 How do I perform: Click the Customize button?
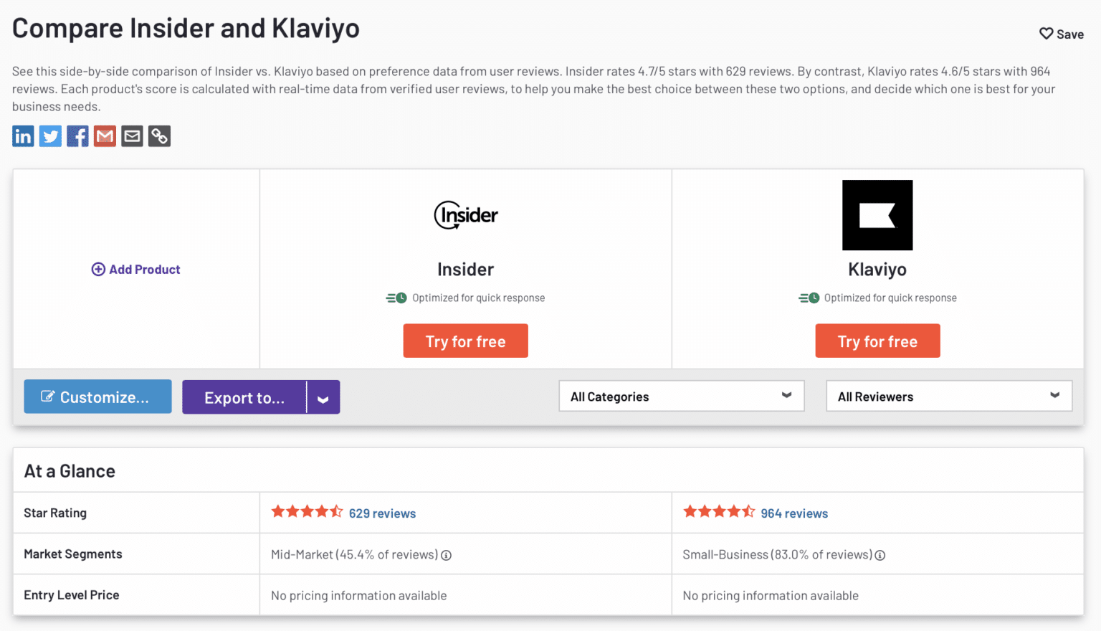pyautogui.click(x=97, y=397)
